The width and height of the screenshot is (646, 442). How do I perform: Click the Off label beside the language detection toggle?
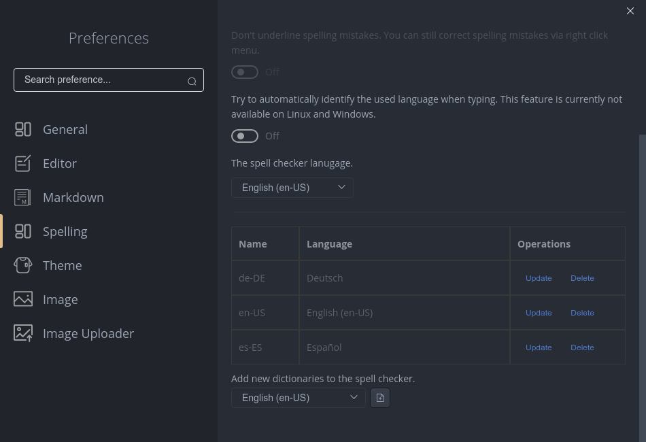272,136
